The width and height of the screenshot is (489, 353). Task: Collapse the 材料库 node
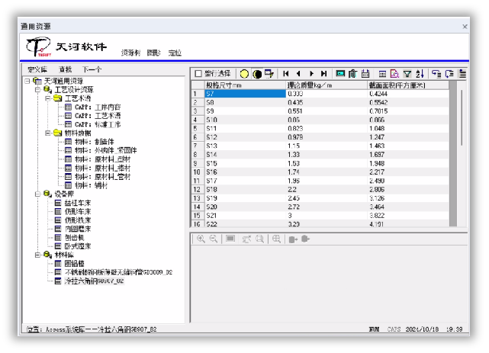point(37,255)
